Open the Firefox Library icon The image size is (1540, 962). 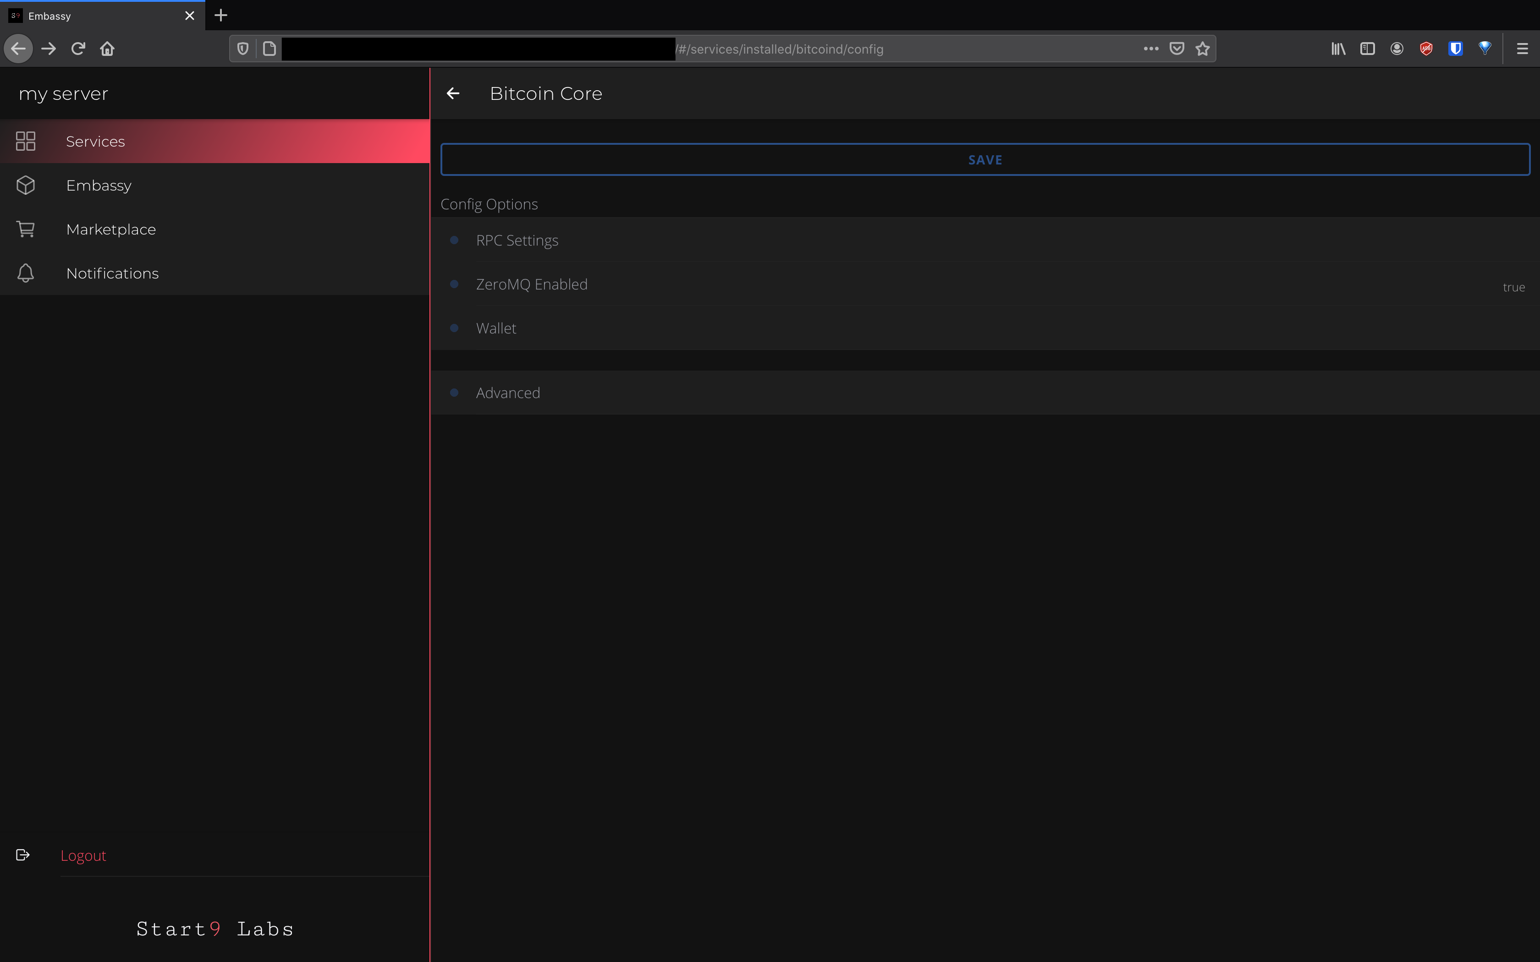[x=1338, y=49]
